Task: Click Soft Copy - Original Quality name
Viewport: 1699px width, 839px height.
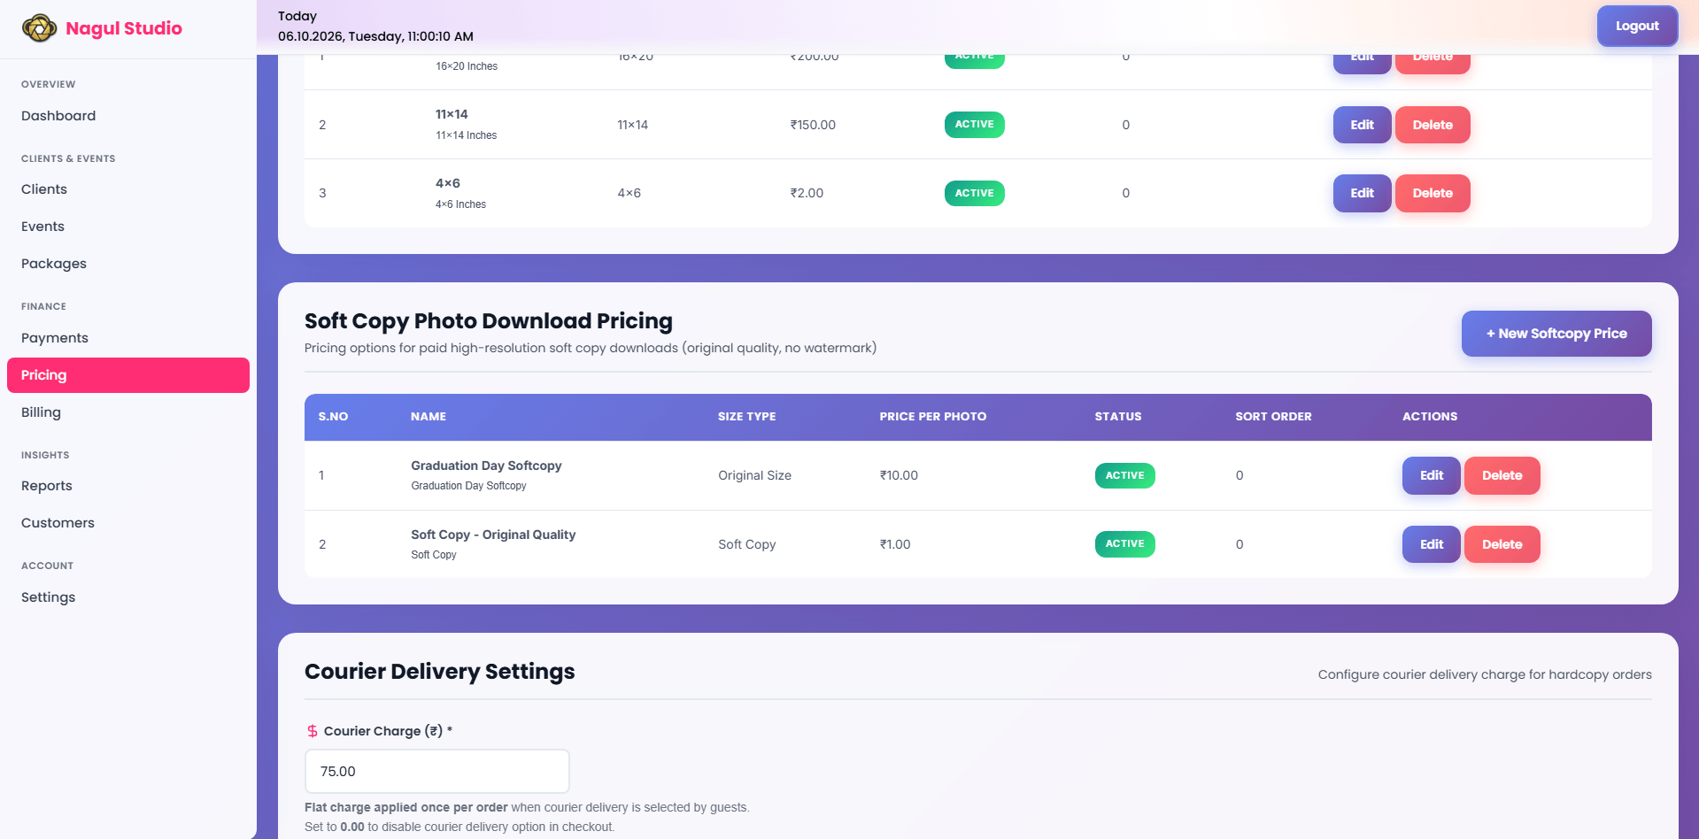Action: (x=493, y=535)
